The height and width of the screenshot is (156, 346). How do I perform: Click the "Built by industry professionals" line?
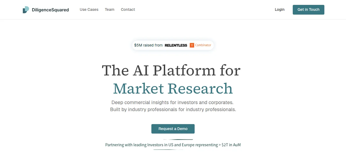[x=173, y=109]
